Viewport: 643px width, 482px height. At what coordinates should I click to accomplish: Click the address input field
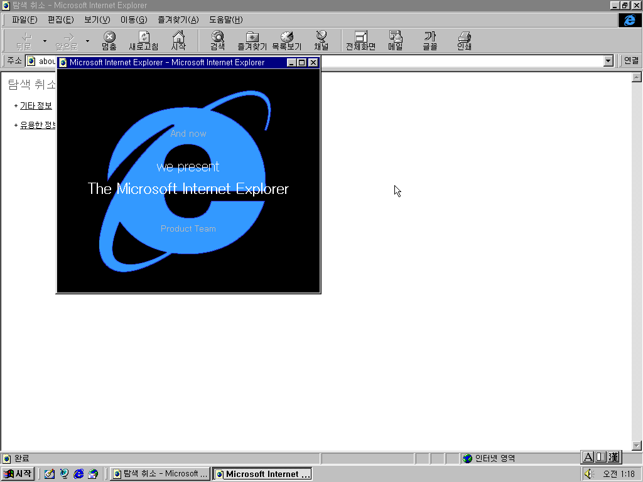click(x=320, y=61)
